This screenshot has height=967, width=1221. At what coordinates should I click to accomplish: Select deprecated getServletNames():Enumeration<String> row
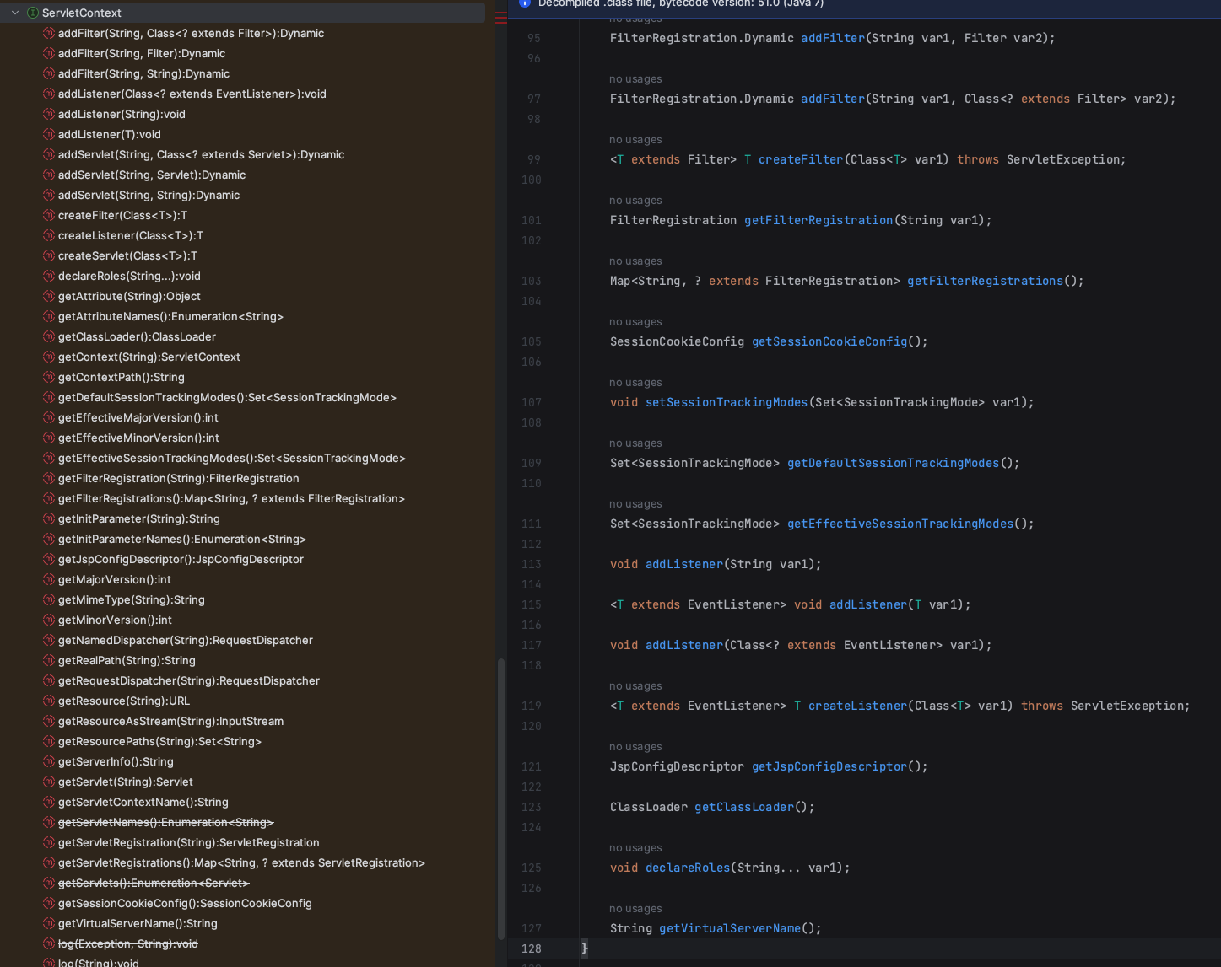pos(166,822)
